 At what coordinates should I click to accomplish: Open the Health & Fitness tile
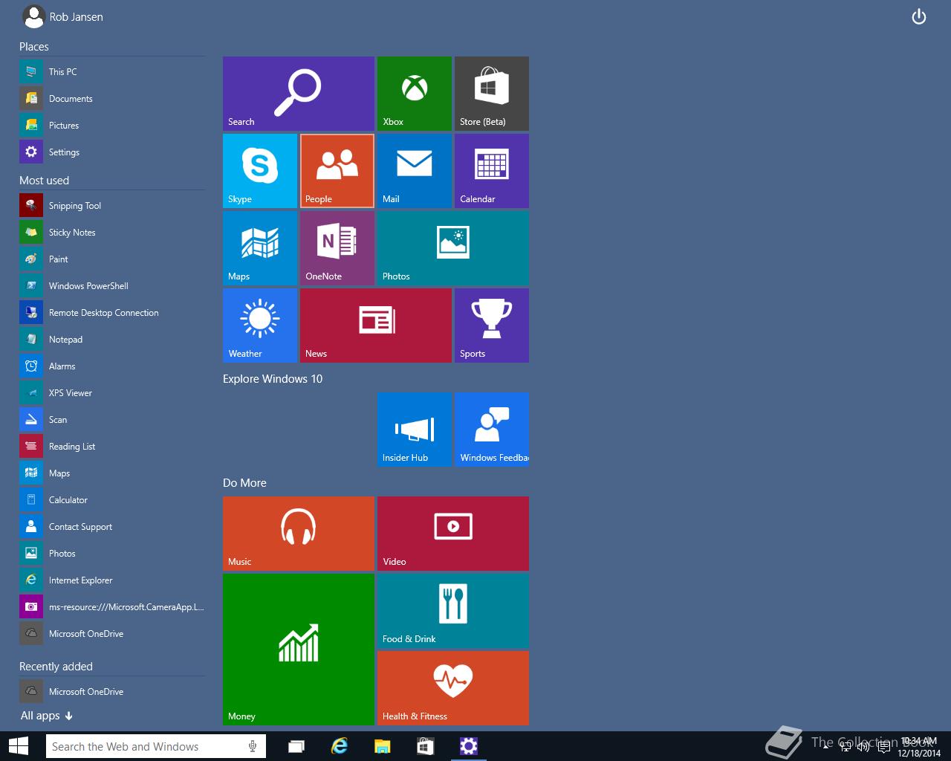click(453, 688)
